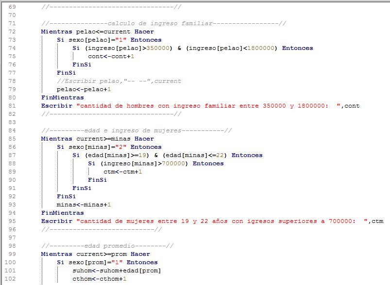
Task: Click the 'ctm' variable ending line 95
Action: [x=377, y=221]
